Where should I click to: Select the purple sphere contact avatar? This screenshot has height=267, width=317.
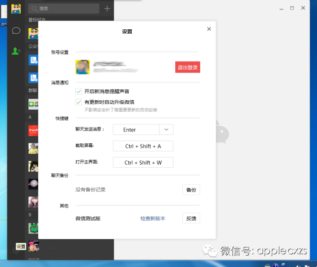coord(33,184)
